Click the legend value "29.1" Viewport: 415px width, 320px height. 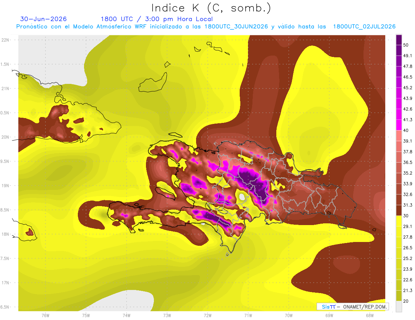pyautogui.click(x=408, y=226)
